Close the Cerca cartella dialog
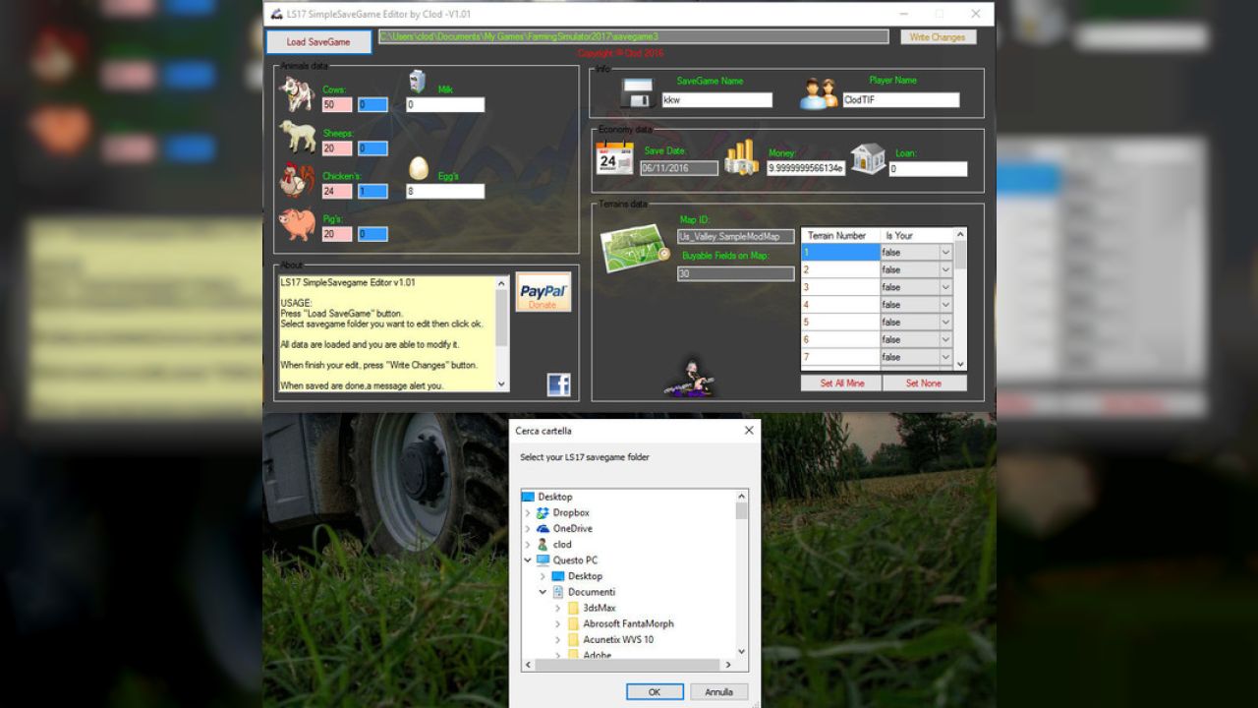 (x=749, y=431)
